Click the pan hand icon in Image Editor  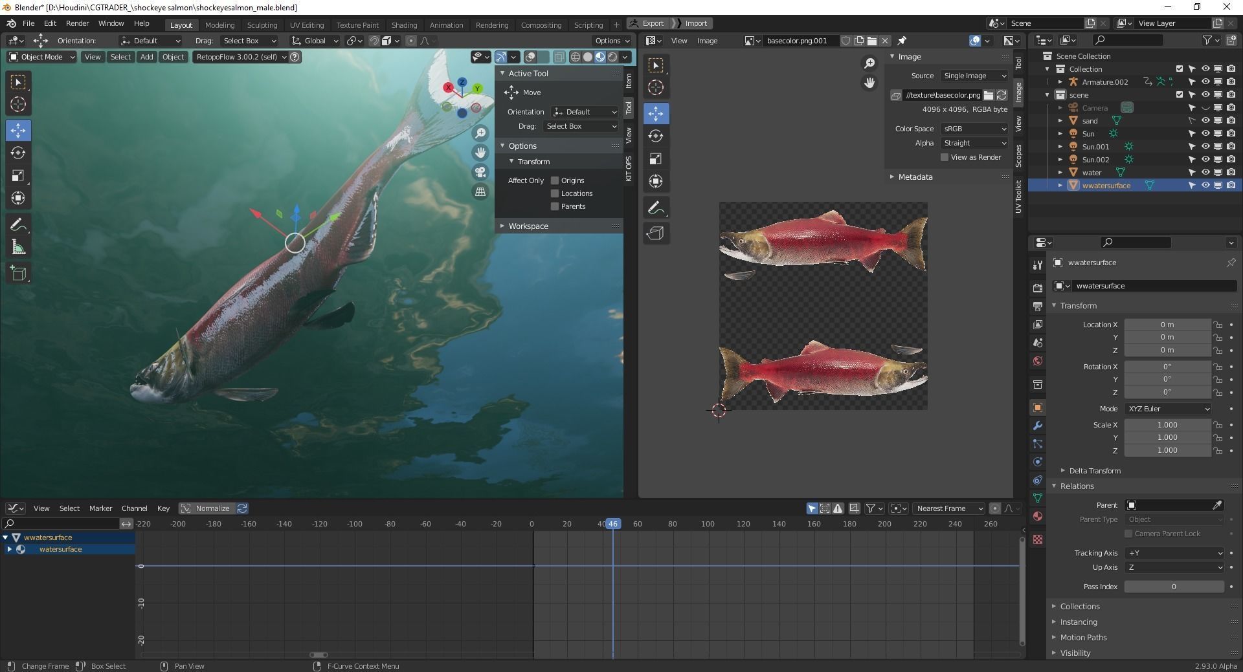click(869, 83)
